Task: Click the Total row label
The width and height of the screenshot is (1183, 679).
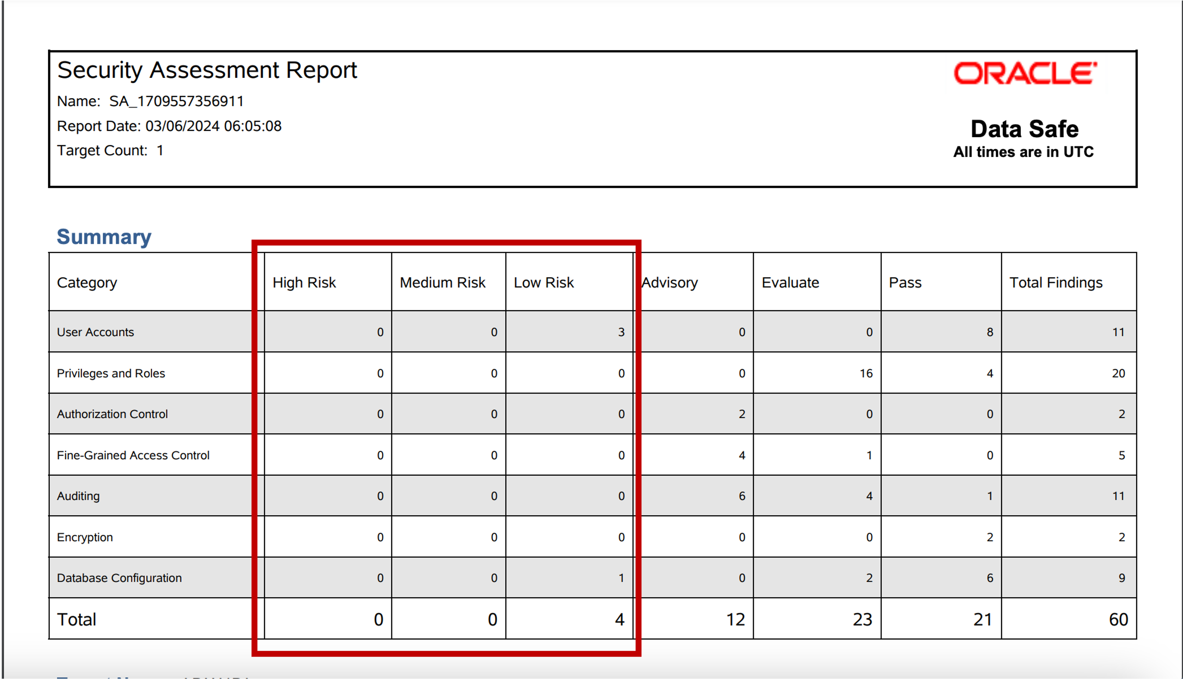Action: [x=77, y=619]
